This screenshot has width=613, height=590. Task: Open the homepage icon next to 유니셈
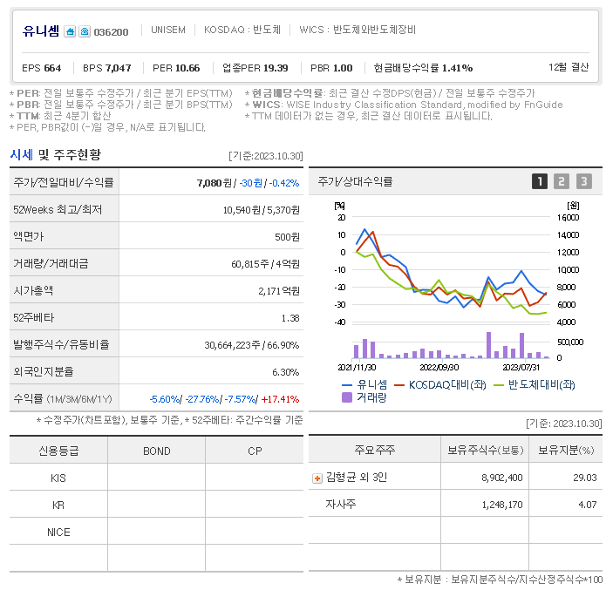[70, 31]
